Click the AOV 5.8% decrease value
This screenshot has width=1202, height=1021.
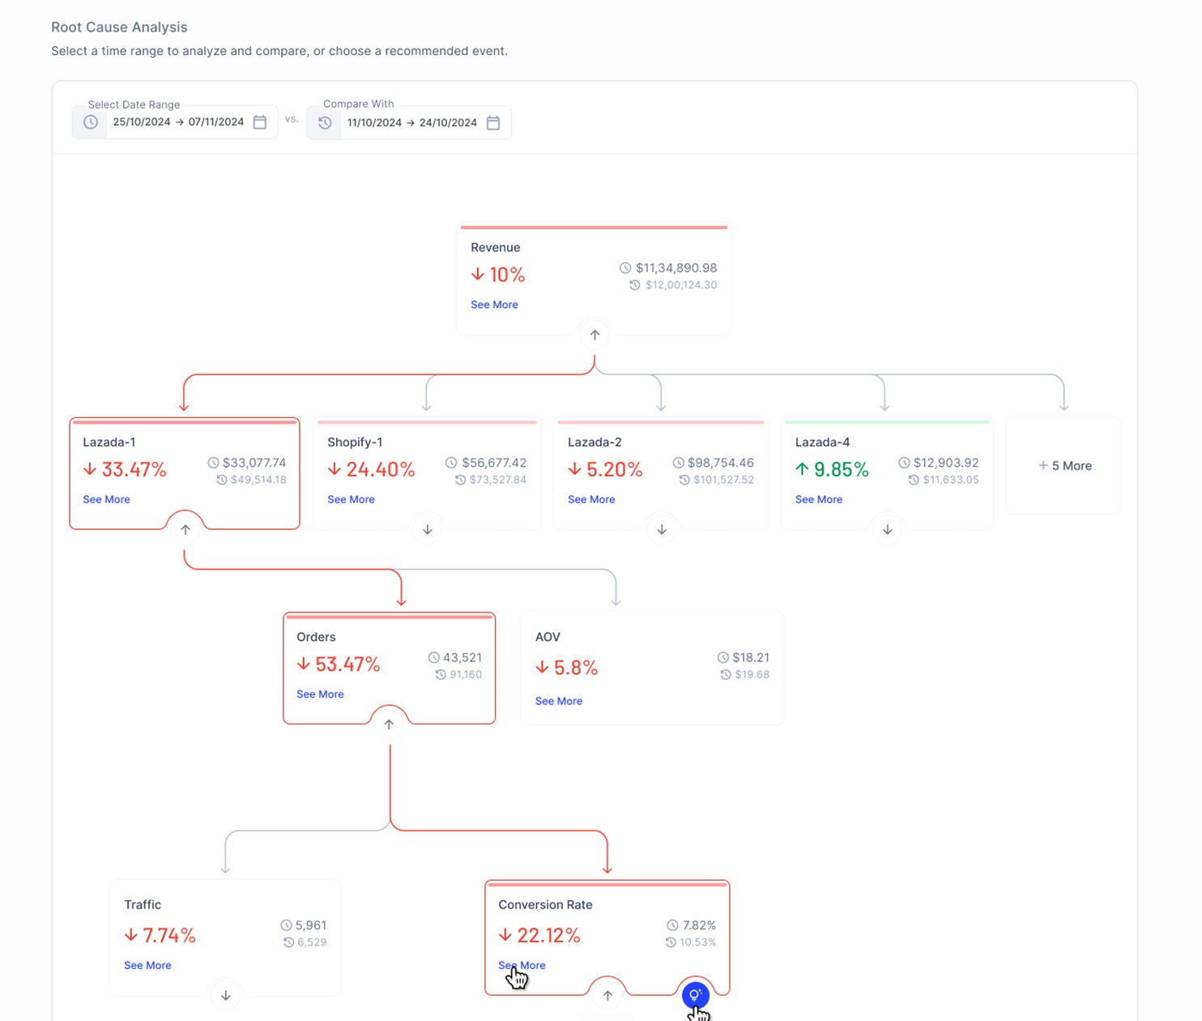coord(567,668)
